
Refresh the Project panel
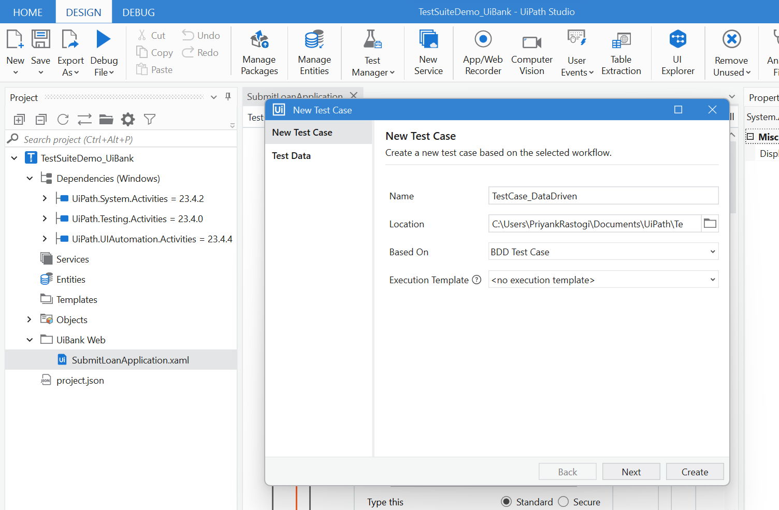(x=63, y=120)
